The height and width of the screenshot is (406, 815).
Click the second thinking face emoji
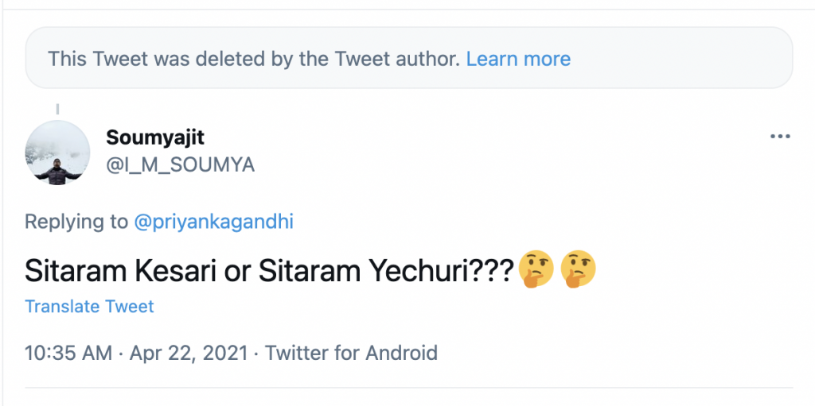[x=579, y=272]
